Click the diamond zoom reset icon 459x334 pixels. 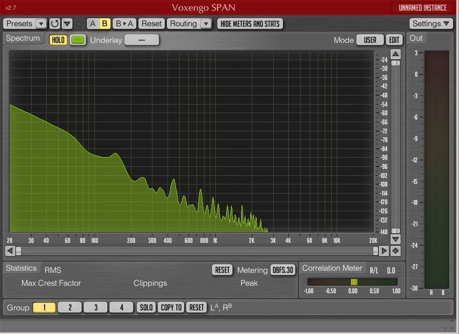tap(396, 251)
